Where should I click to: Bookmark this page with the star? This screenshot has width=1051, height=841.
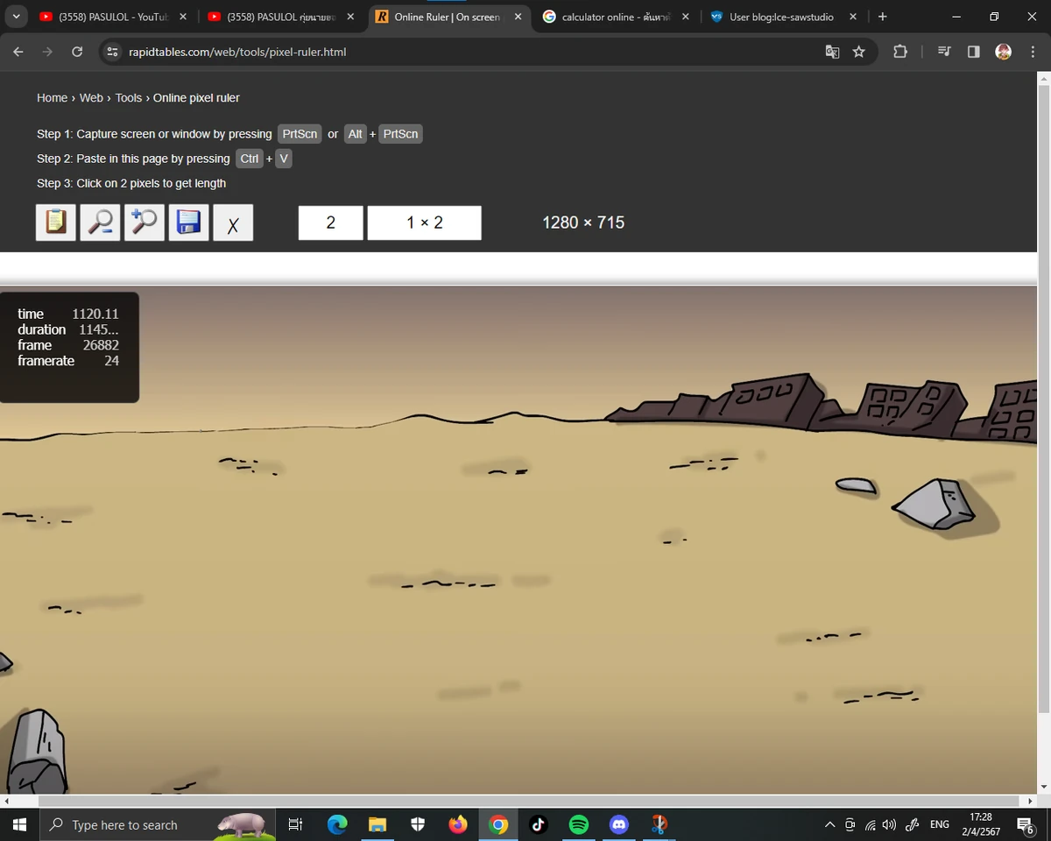coord(859,52)
